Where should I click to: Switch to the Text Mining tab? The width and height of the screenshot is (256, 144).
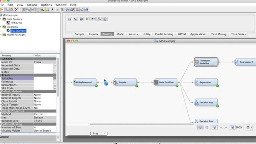pos(219,34)
